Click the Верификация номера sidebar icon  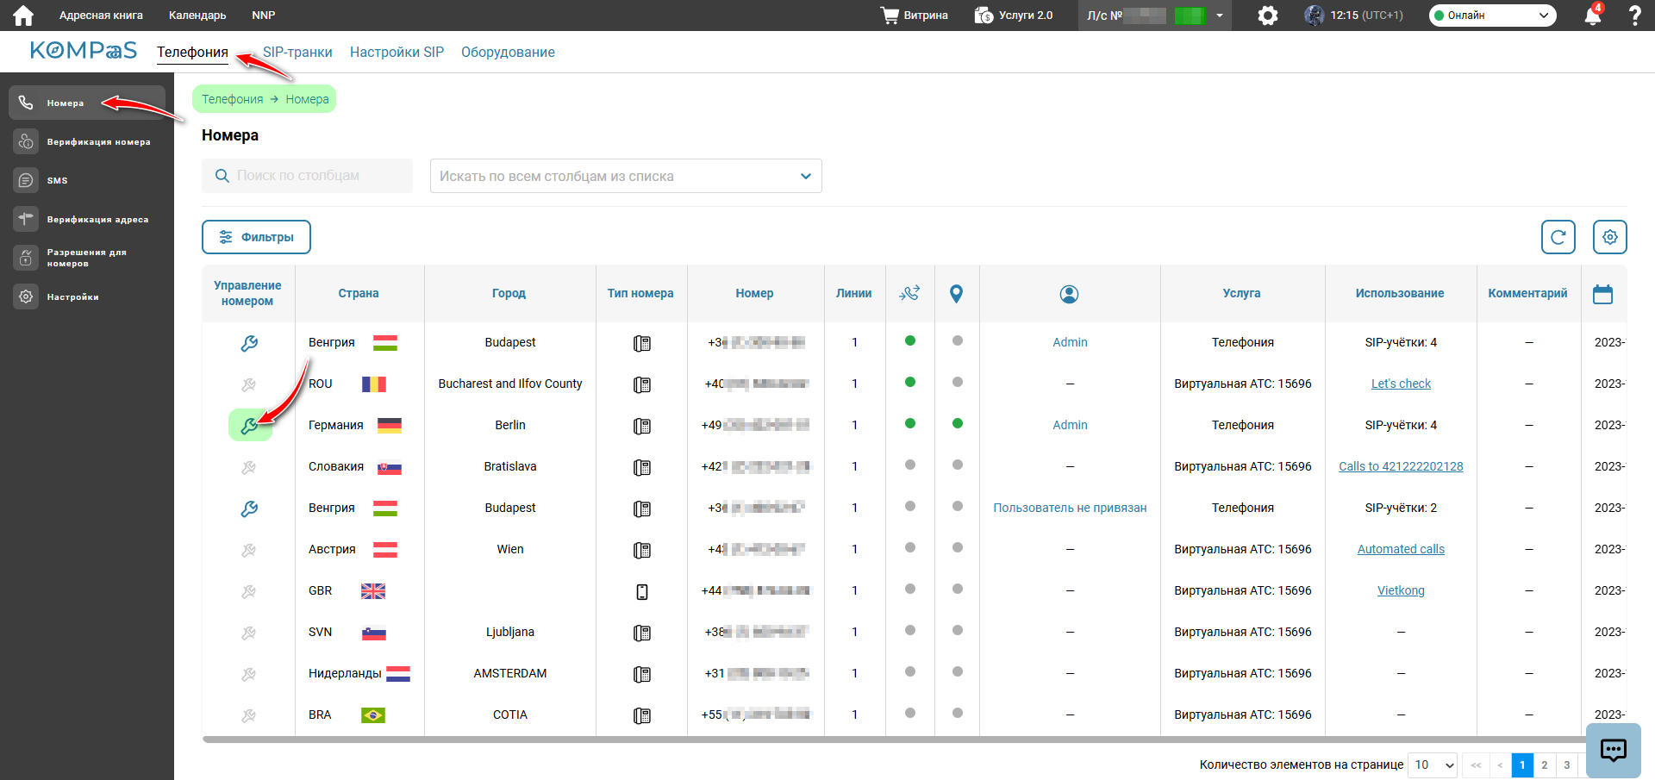[x=26, y=141]
